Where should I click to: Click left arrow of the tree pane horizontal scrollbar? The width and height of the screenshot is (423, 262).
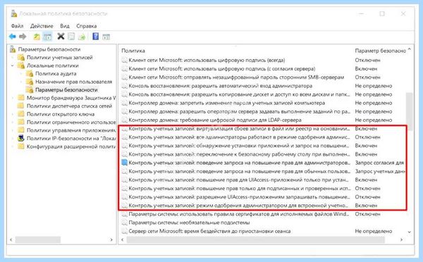tap(11, 239)
